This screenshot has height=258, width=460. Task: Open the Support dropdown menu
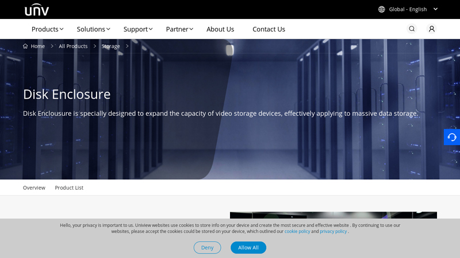137,29
